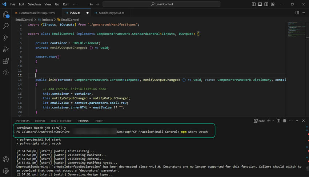
Task: Kill terminal with the trash icon
Action: click(284, 121)
